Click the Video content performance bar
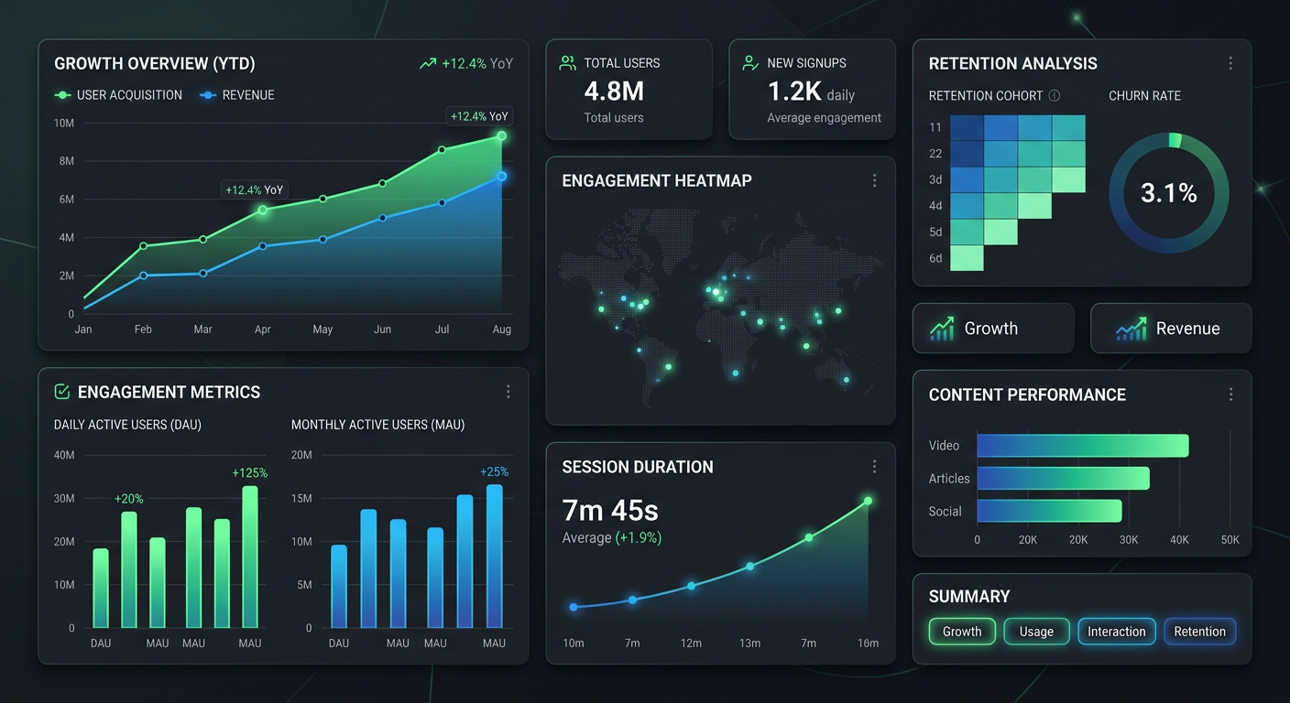This screenshot has height=703, width=1290. pos(1082,446)
